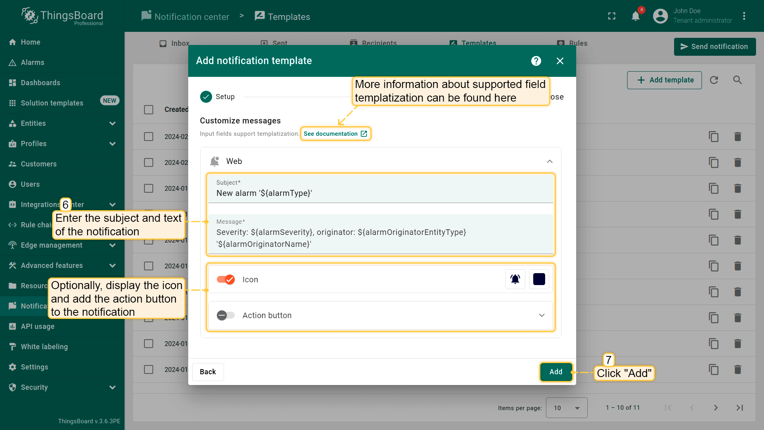The image size is (764, 430).
Task: Open the notifications bell in header
Action: pyautogui.click(x=635, y=16)
